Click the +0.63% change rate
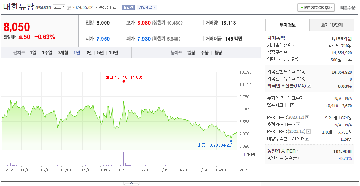Viewport: 360px width, 186px height. point(45,37)
